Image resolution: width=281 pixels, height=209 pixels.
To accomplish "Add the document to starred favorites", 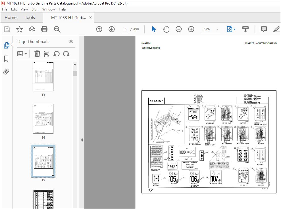I will (20, 29).
